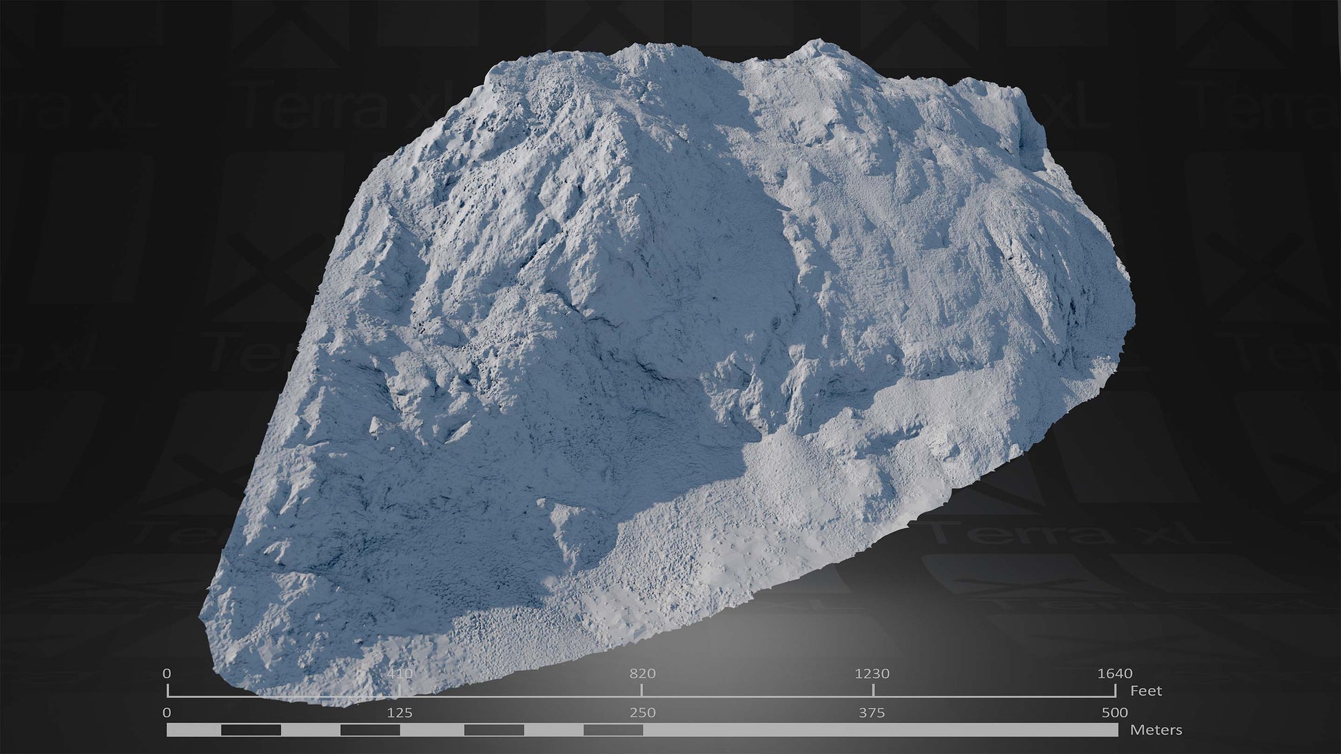Click the 1640 feet scale label

point(1114,673)
